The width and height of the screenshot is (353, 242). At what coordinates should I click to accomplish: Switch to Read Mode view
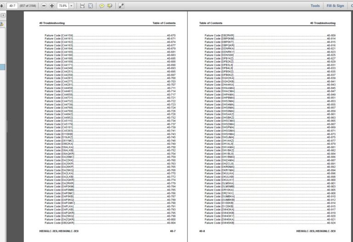pos(121,5)
